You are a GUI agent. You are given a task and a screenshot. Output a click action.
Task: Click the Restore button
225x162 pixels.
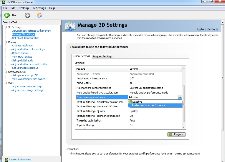176,134
